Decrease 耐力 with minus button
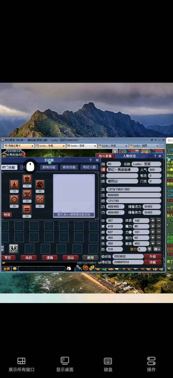The width and height of the screenshot is (173, 378). 159,238
